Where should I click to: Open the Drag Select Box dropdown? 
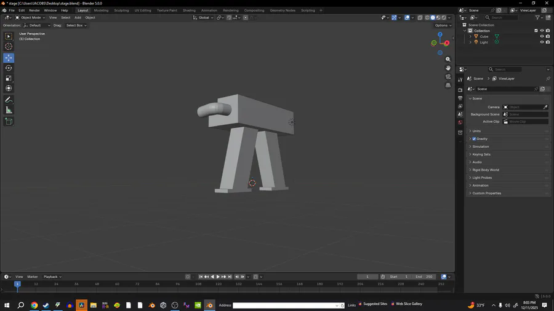[x=76, y=25]
